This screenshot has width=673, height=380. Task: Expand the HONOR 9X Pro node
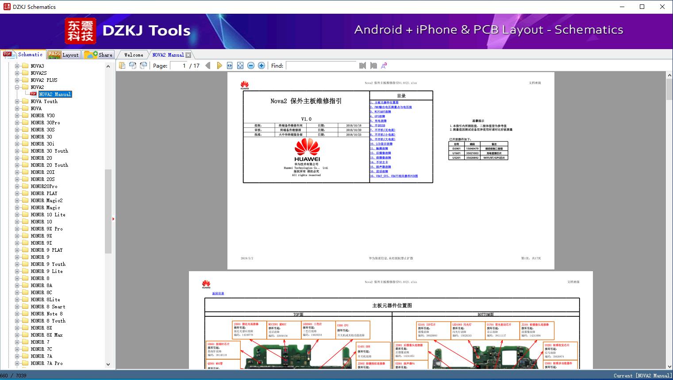tap(17, 229)
